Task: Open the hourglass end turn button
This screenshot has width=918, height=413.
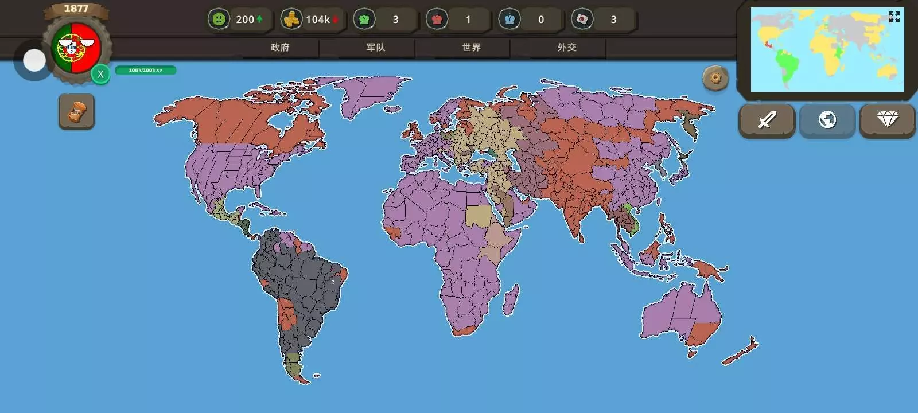Action: pos(76,111)
